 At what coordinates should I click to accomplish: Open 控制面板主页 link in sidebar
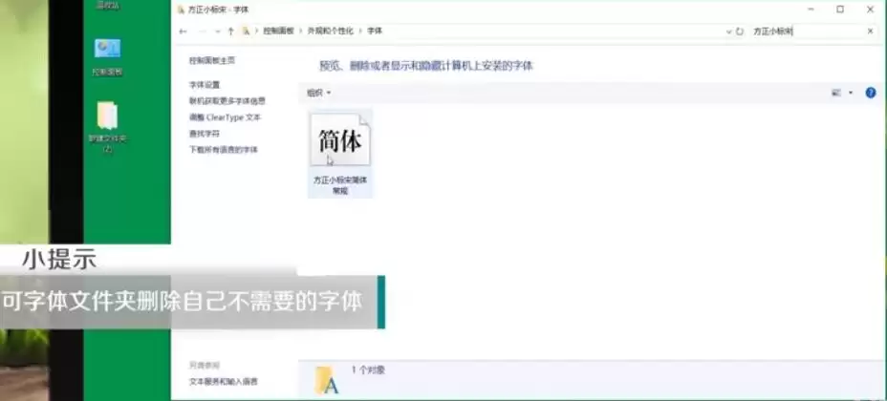coord(212,60)
